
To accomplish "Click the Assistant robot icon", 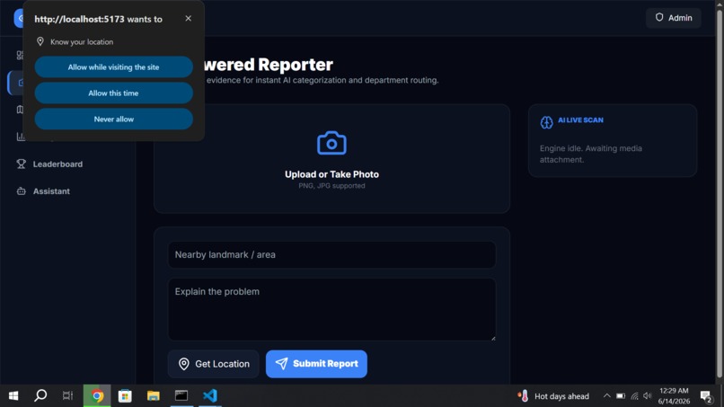I will pyautogui.click(x=22, y=190).
